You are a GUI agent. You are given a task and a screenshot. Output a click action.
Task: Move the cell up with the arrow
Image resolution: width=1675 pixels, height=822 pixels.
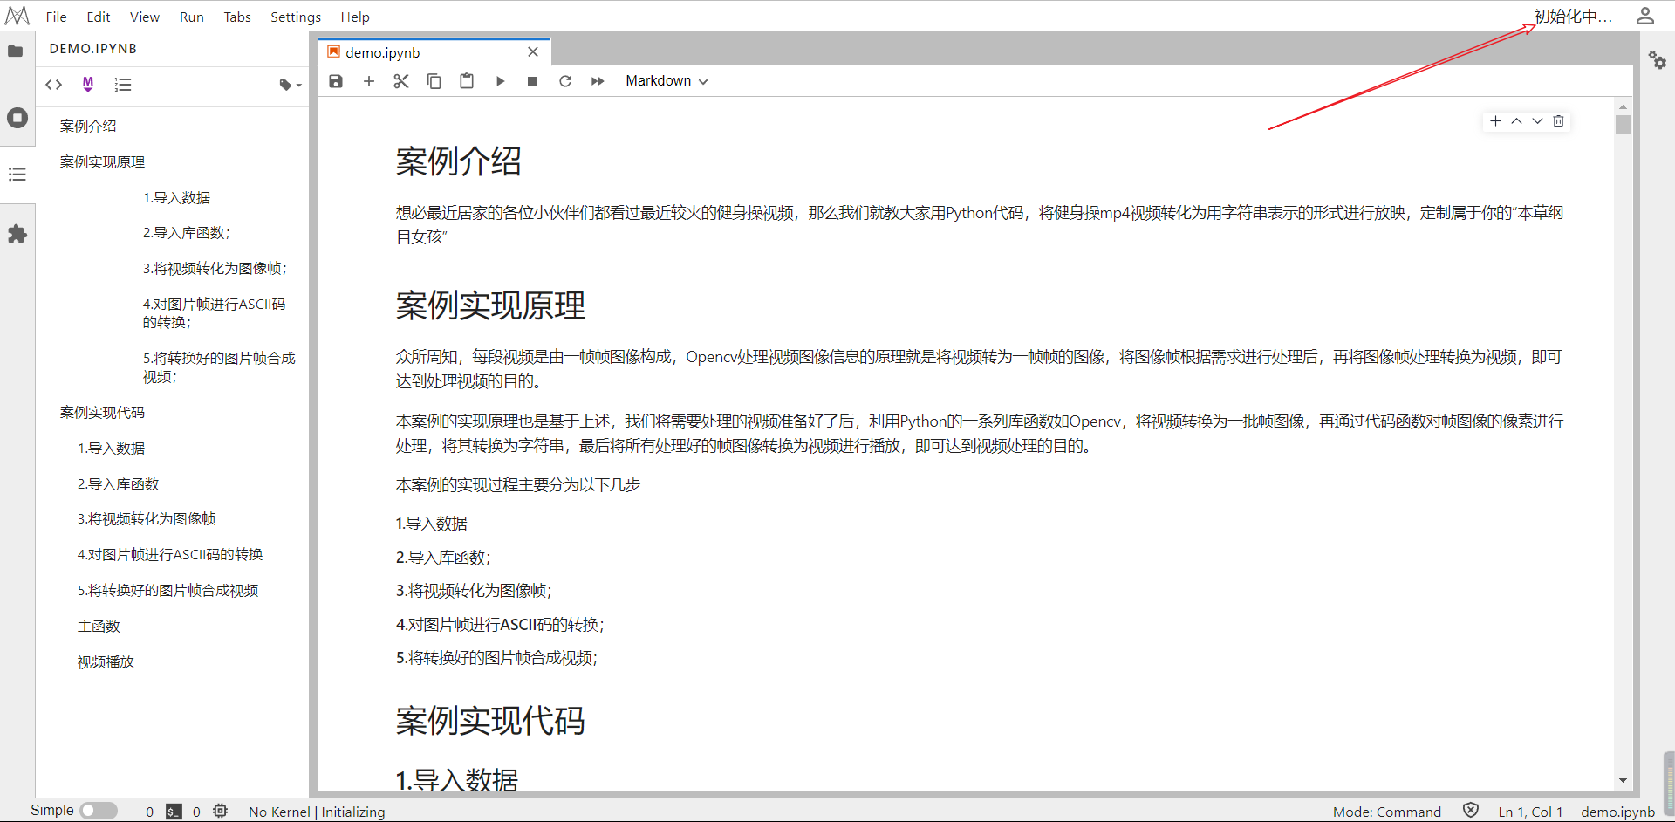click(1516, 121)
